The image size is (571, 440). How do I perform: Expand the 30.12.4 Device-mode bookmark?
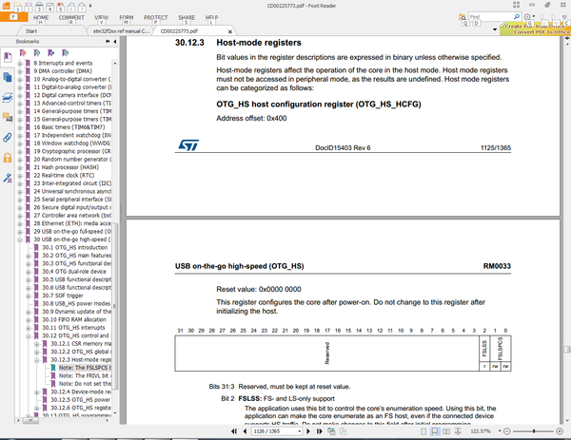click(37, 392)
